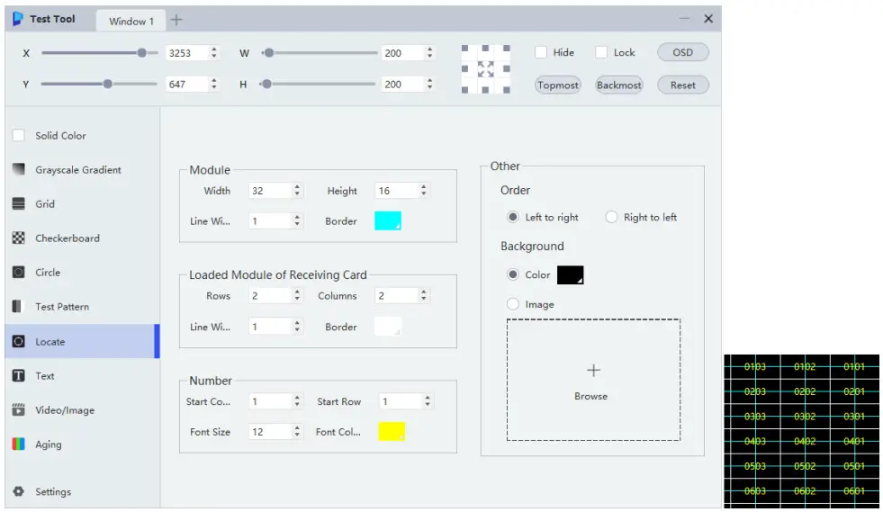Click the X position slider handle
The width and height of the screenshot is (883, 512).
(x=141, y=52)
